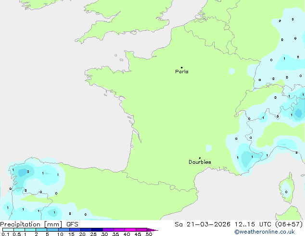Pick the 2–5 mm legend color swatch
Image resolution: width=305 pixels, height=236 pixels.
coord(41,230)
